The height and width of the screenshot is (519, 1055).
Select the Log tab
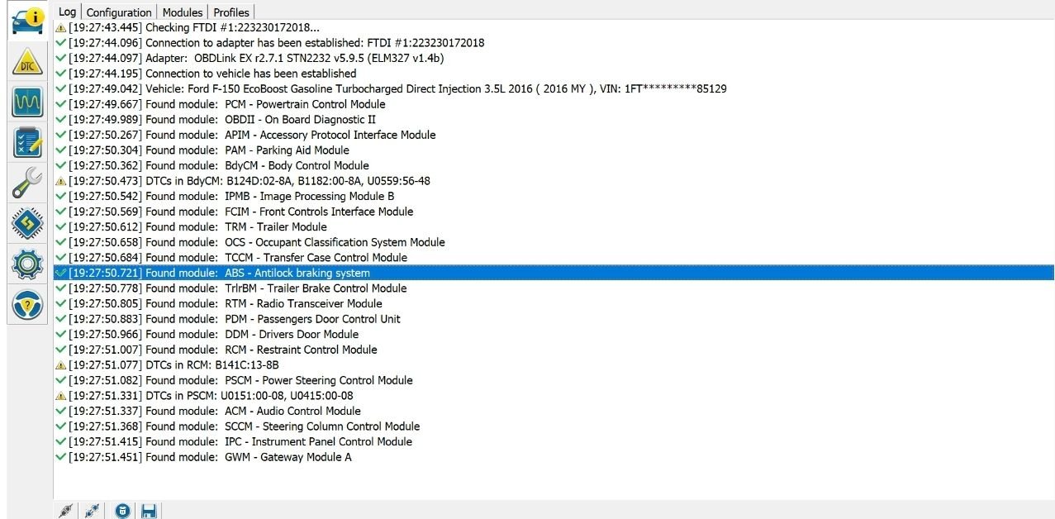[x=67, y=12]
